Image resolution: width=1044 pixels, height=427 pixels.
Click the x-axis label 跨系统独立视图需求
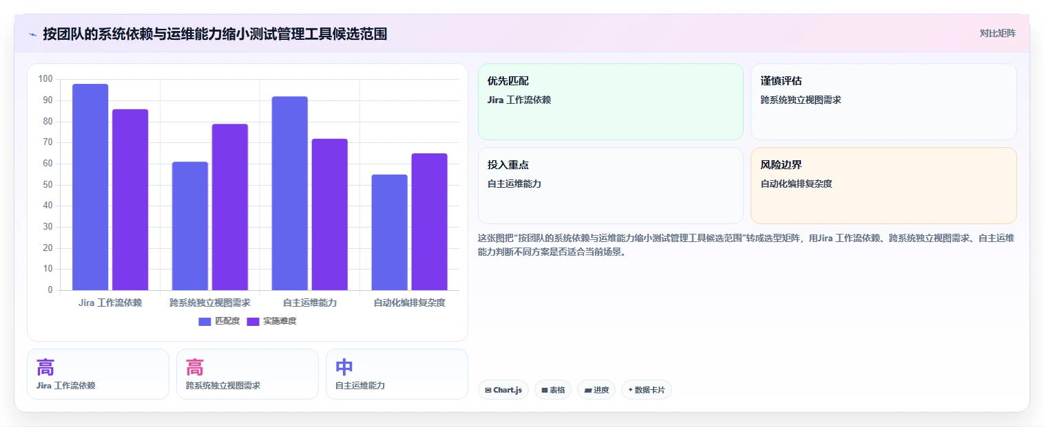210,303
